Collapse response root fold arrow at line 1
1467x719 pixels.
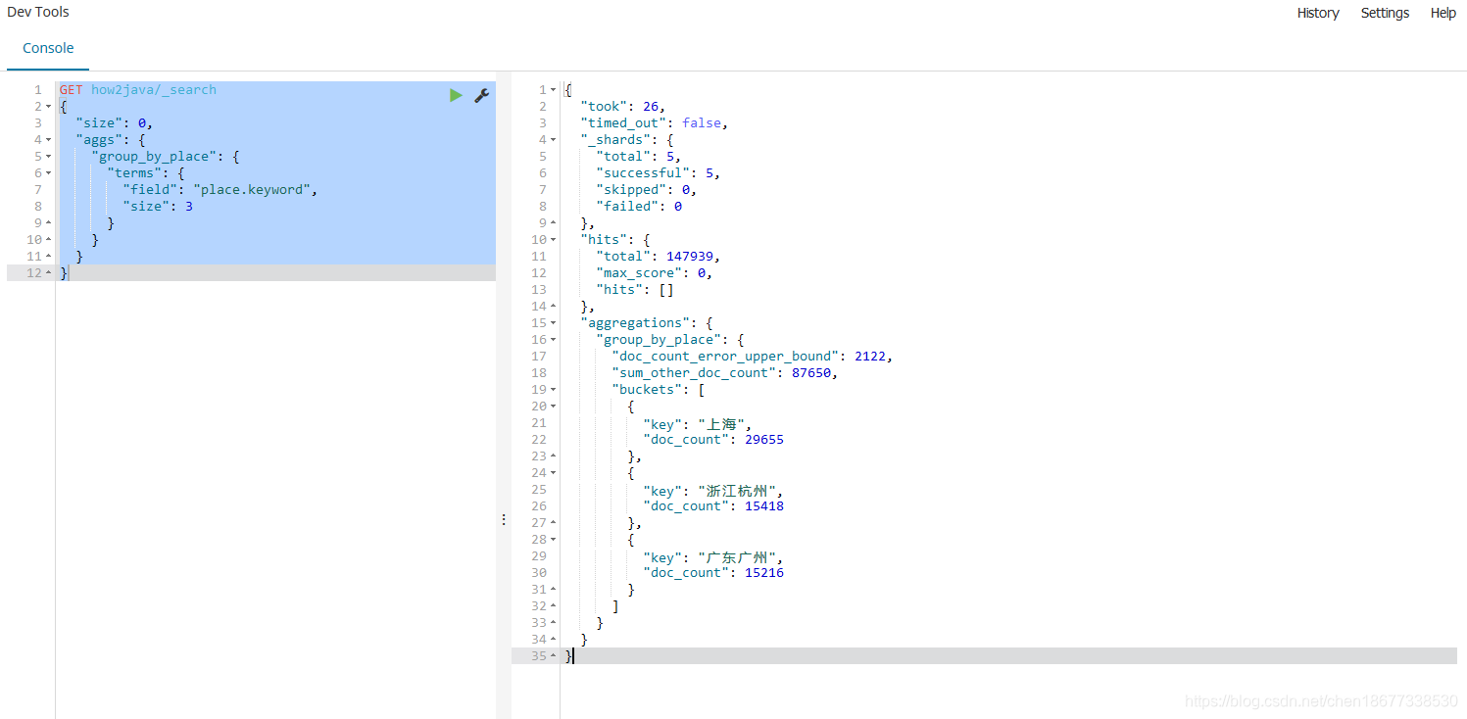[x=554, y=90]
